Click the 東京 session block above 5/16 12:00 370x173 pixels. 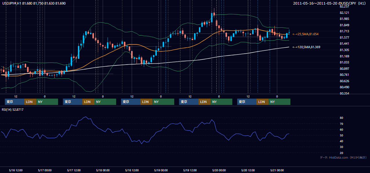pyautogui.click(x=14, y=102)
